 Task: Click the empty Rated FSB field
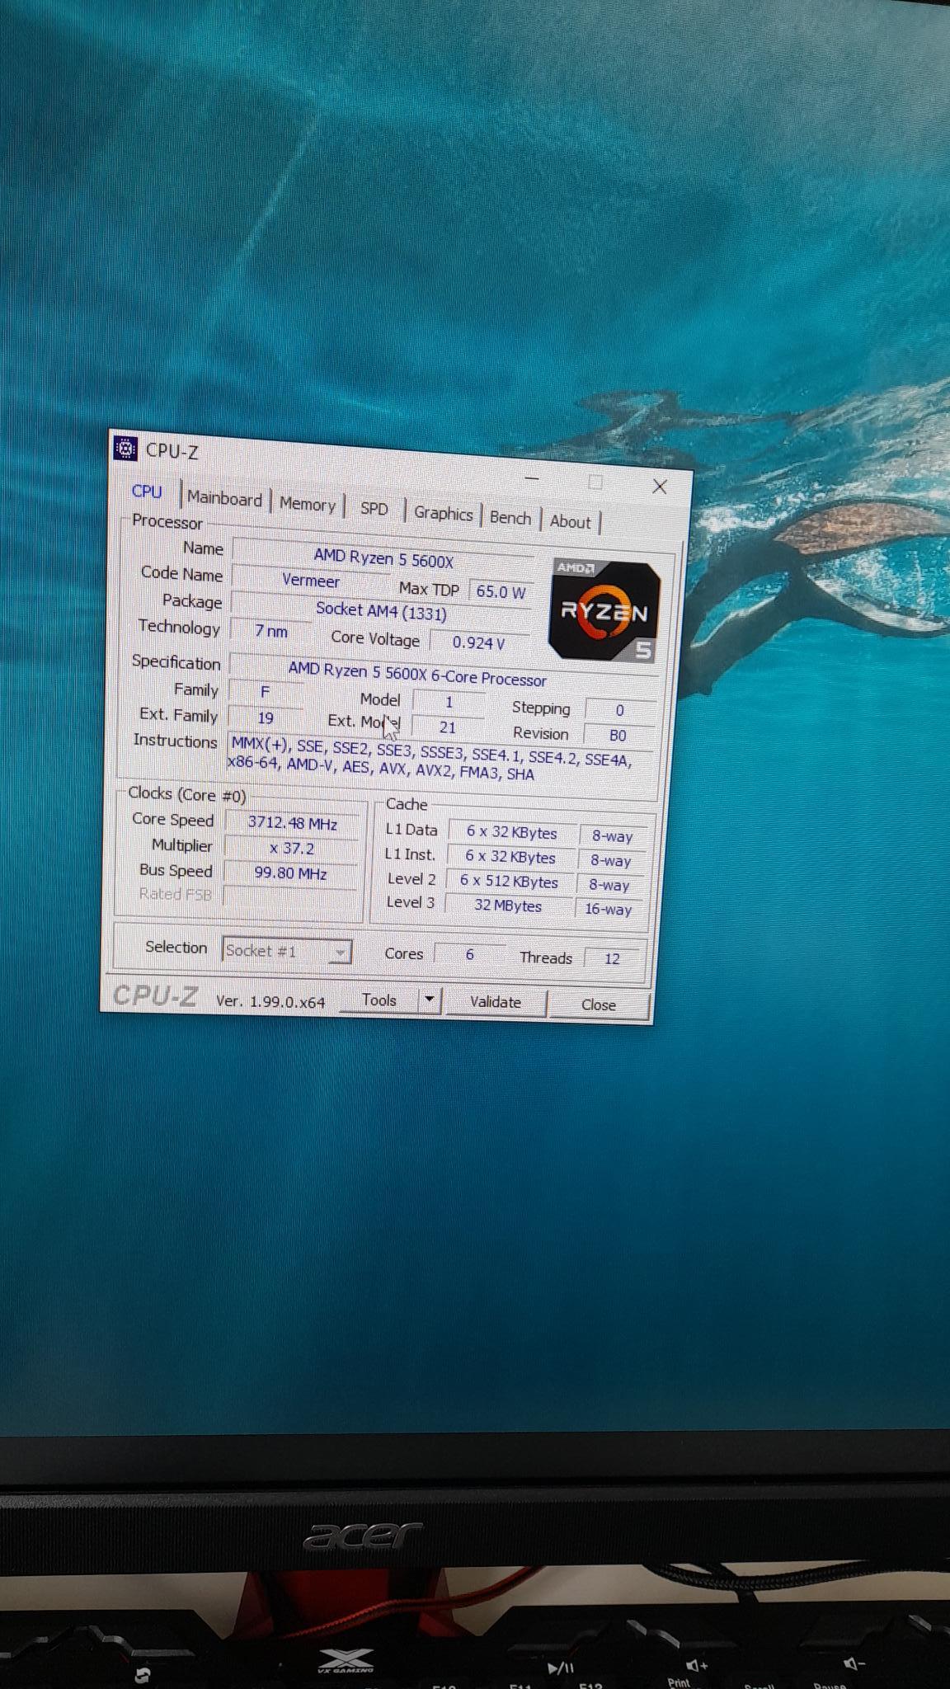[x=289, y=898]
